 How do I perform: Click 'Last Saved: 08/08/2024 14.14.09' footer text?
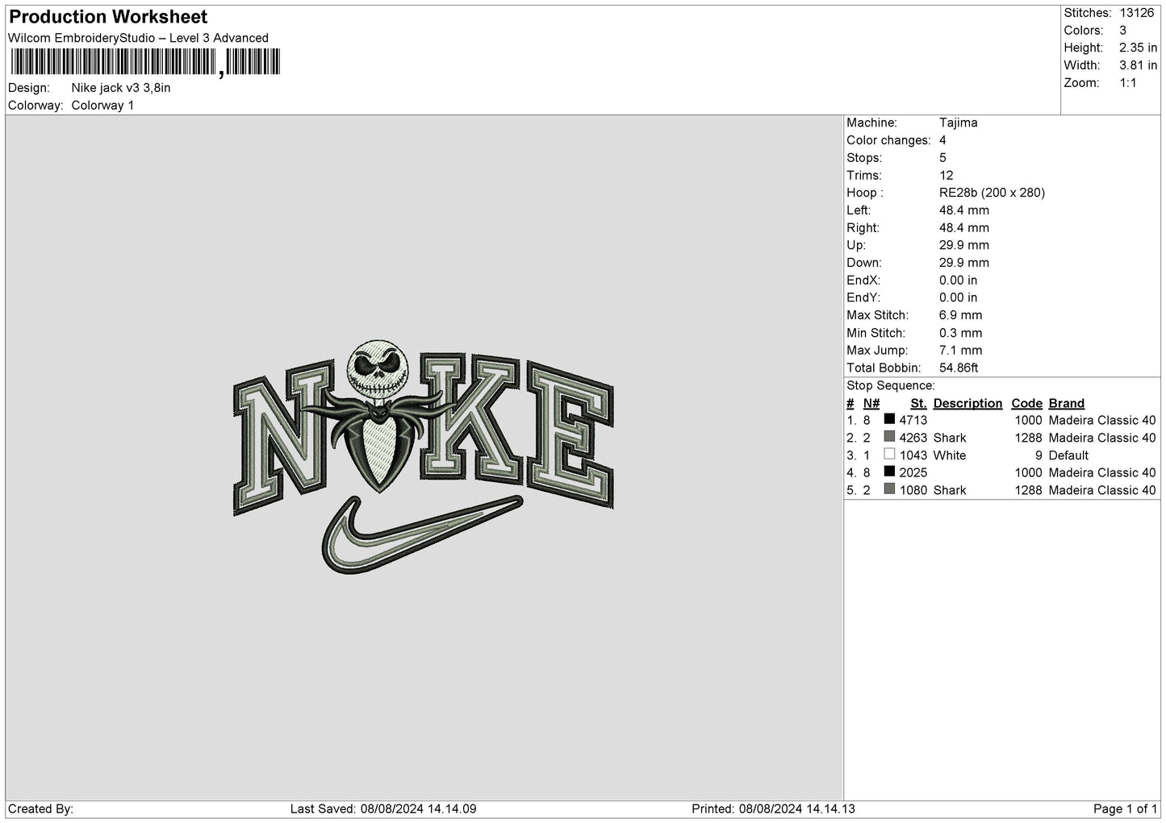point(383,808)
